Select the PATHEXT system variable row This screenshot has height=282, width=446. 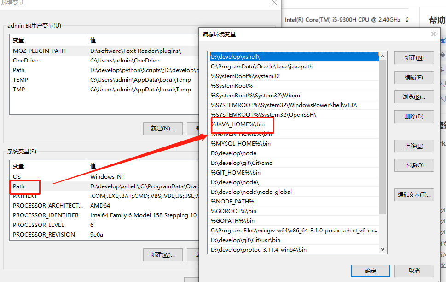coord(104,196)
